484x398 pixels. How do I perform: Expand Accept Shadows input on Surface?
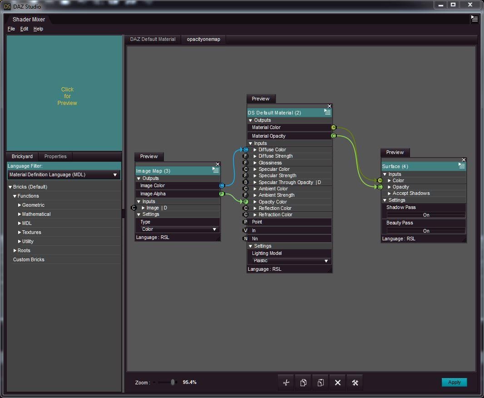click(389, 194)
